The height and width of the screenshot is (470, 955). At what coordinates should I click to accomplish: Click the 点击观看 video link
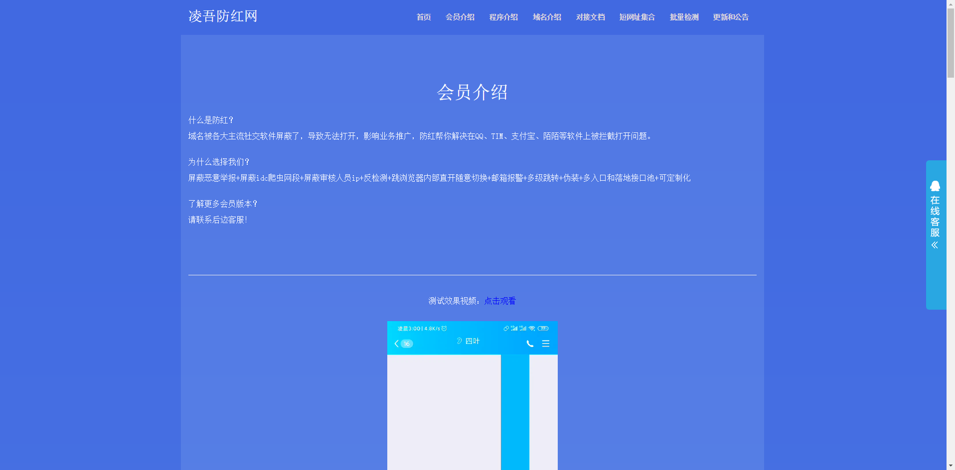pyautogui.click(x=500, y=301)
